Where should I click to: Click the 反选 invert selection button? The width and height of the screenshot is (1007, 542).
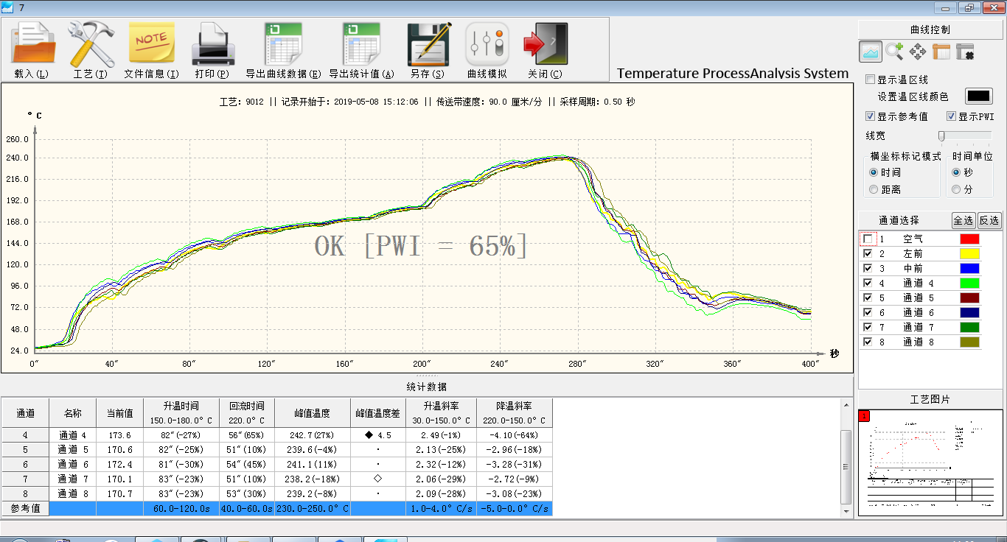click(989, 220)
